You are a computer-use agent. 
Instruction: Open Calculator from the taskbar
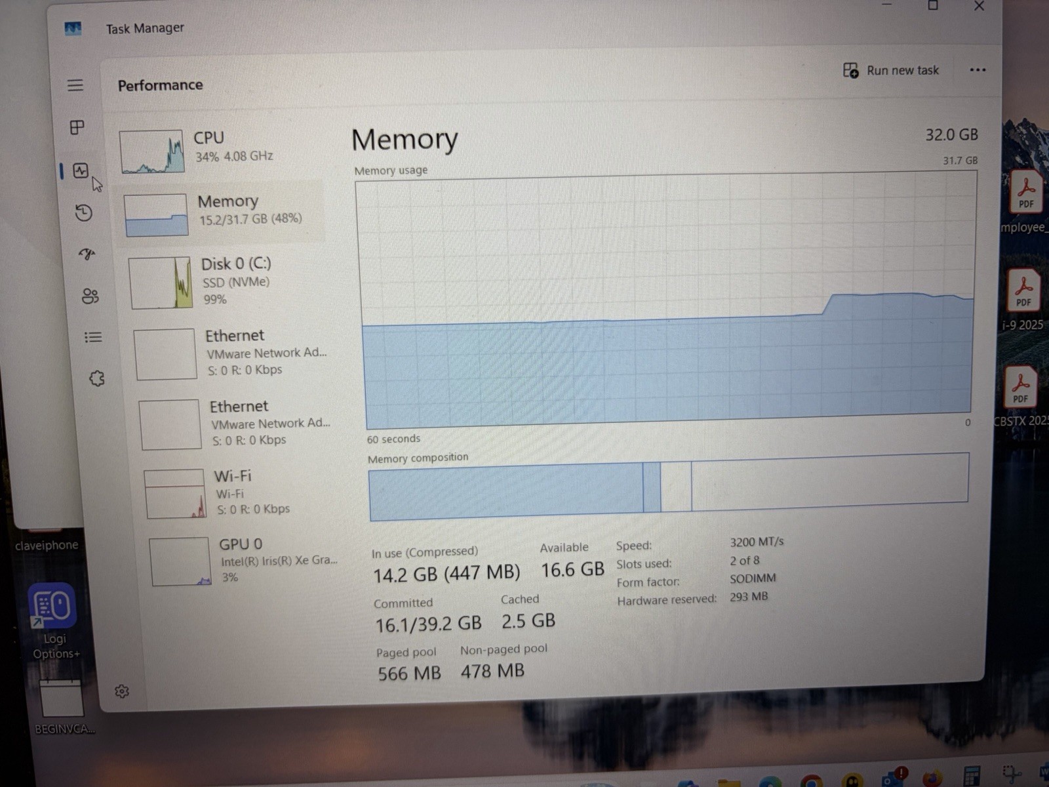[x=972, y=777]
